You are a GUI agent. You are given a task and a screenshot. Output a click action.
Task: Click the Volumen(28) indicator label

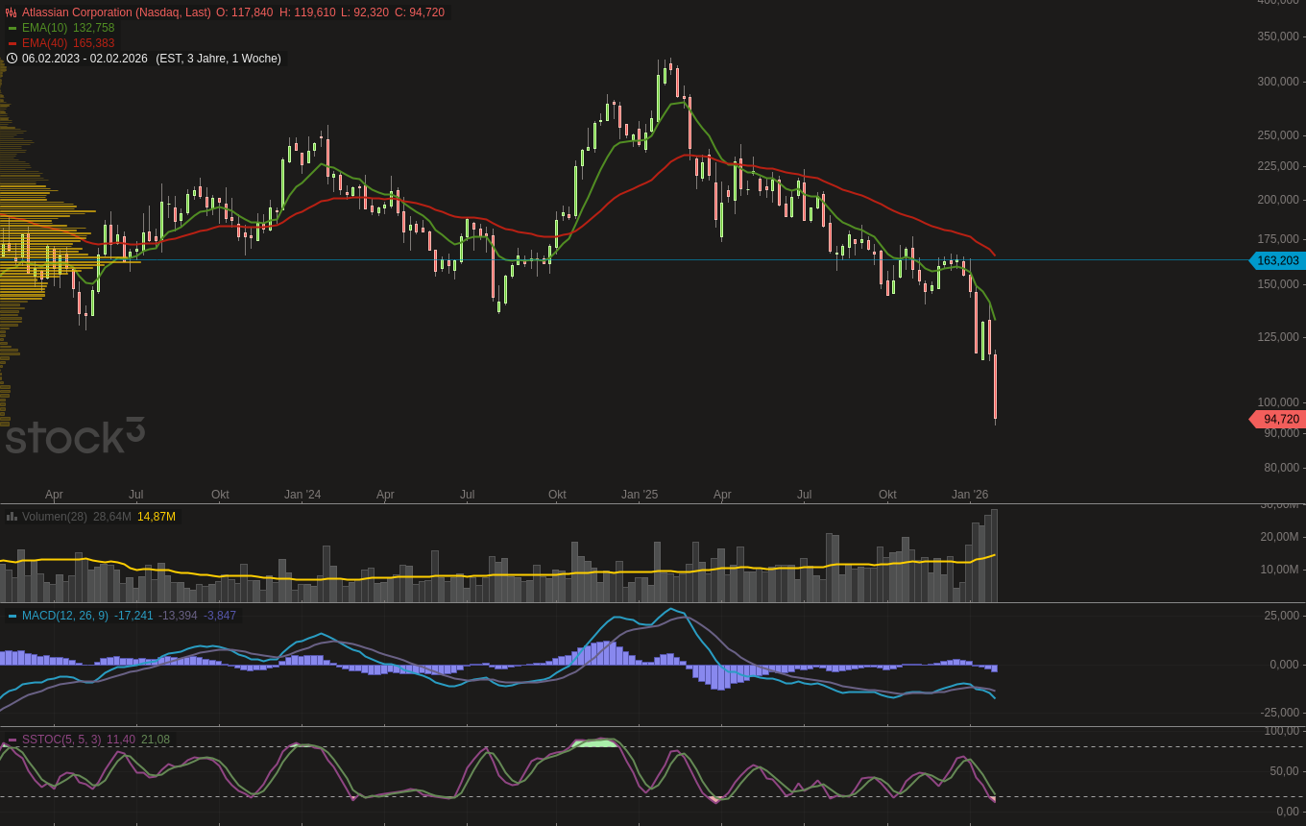[x=54, y=517]
